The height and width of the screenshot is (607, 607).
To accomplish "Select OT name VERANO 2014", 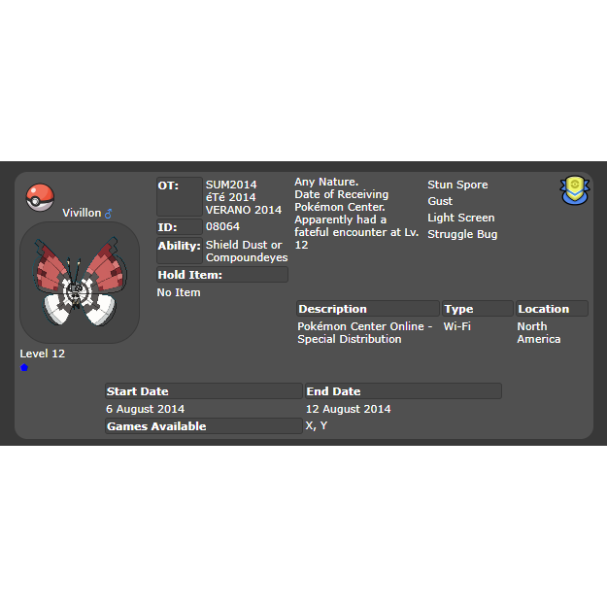I will point(244,210).
